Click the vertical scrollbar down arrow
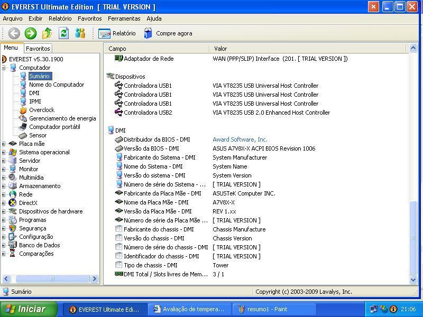This screenshot has width=423, height=317. pos(413,279)
